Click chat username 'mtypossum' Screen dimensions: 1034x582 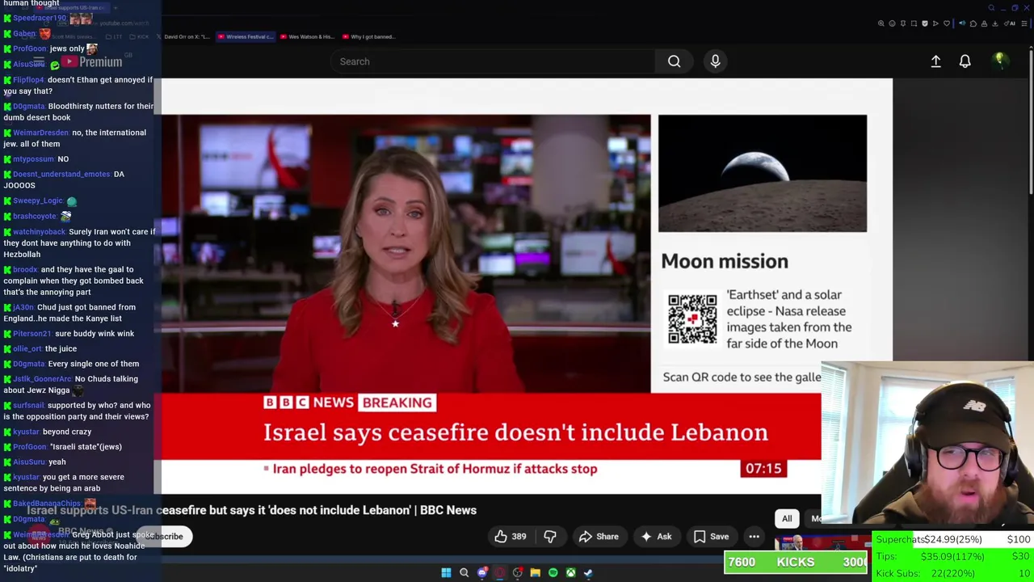pyautogui.click(x=33, y=159)
